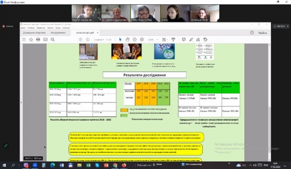
Task: Click the page number input field
Action: point(99,40)
